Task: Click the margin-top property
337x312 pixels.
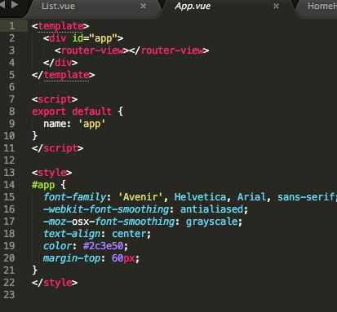Action: [x=72, y=258]
